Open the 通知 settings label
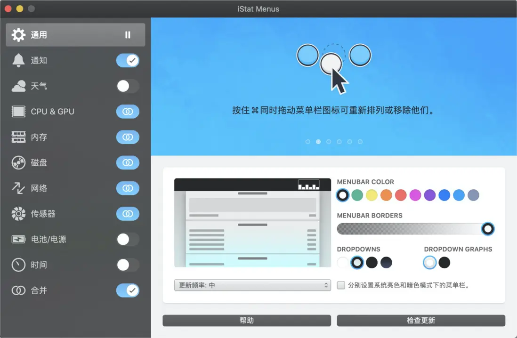This screenshot has width=517, height=338. tap(39, 61)
